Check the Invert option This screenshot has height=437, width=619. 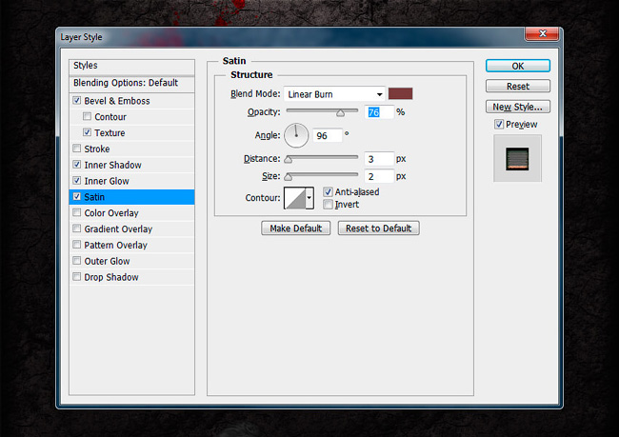click(328, 204)
